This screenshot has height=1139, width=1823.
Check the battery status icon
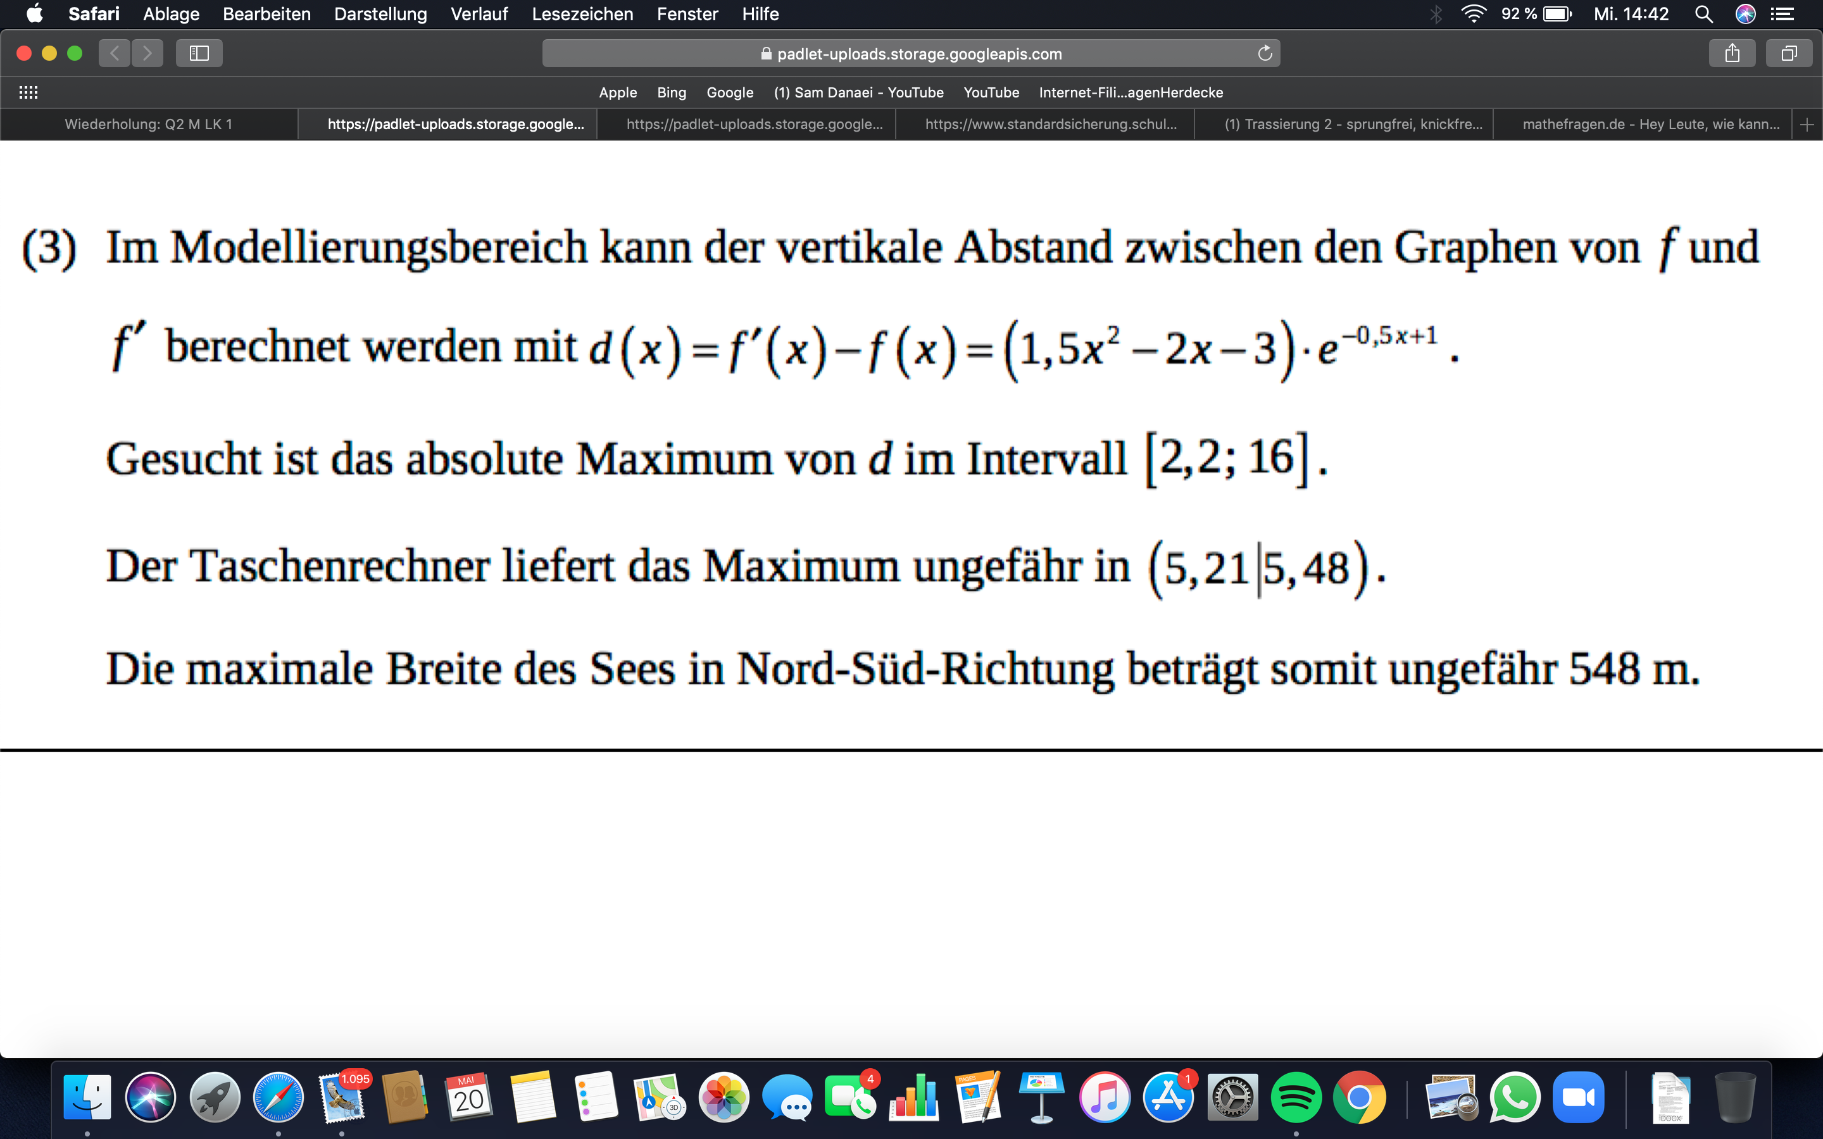coord(1557,13)
